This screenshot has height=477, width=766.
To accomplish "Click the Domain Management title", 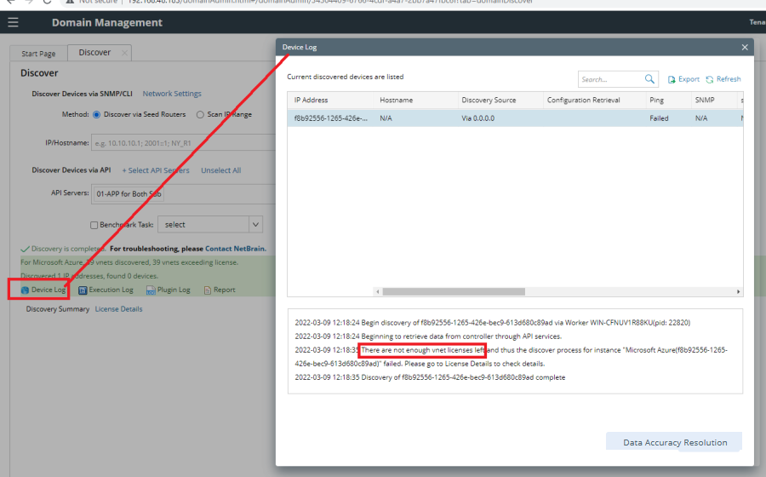I will pyautogui.click(x=107, y=22).
